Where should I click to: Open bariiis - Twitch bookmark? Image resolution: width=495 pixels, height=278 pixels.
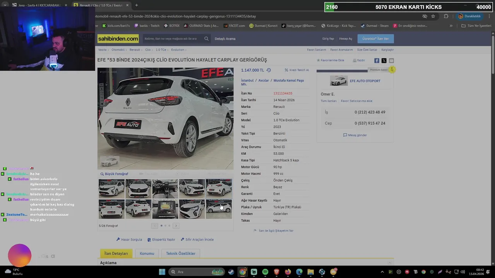[147, 26]
